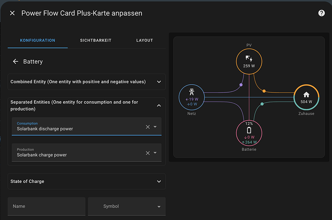Select the Konfiguration tab
The height and width of the screenshot is (220, 332).
[x=38, y=40]
